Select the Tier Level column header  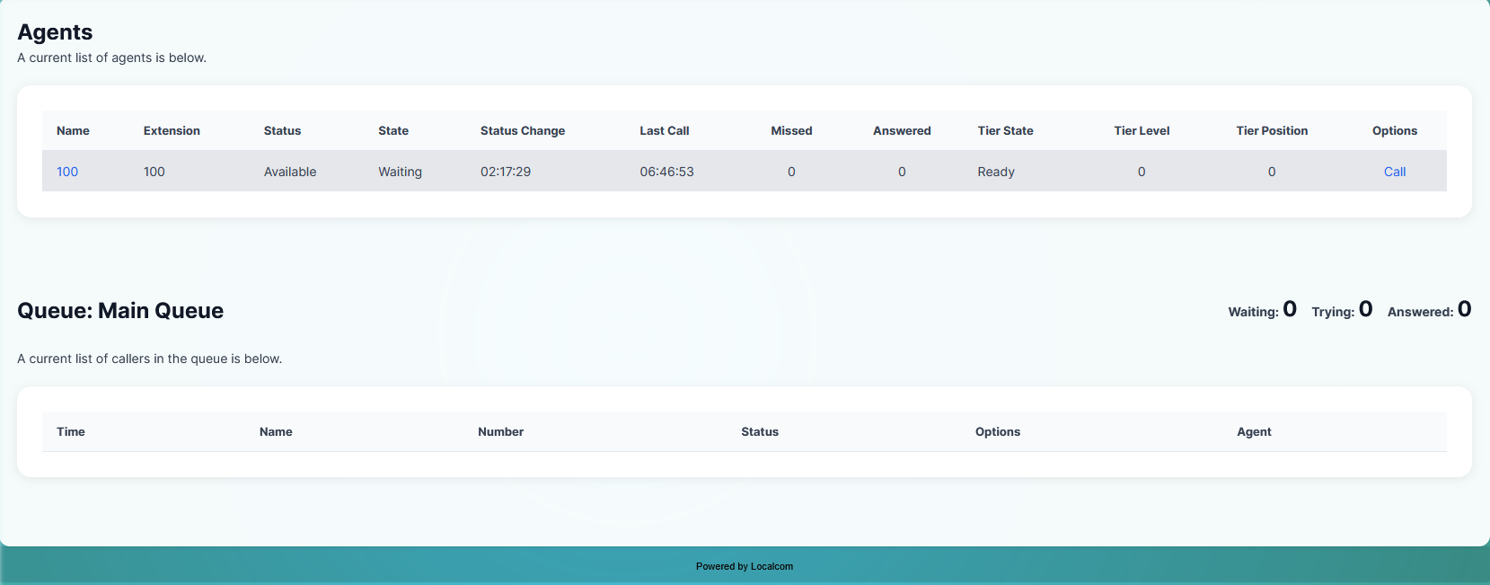pos(1142,130)
